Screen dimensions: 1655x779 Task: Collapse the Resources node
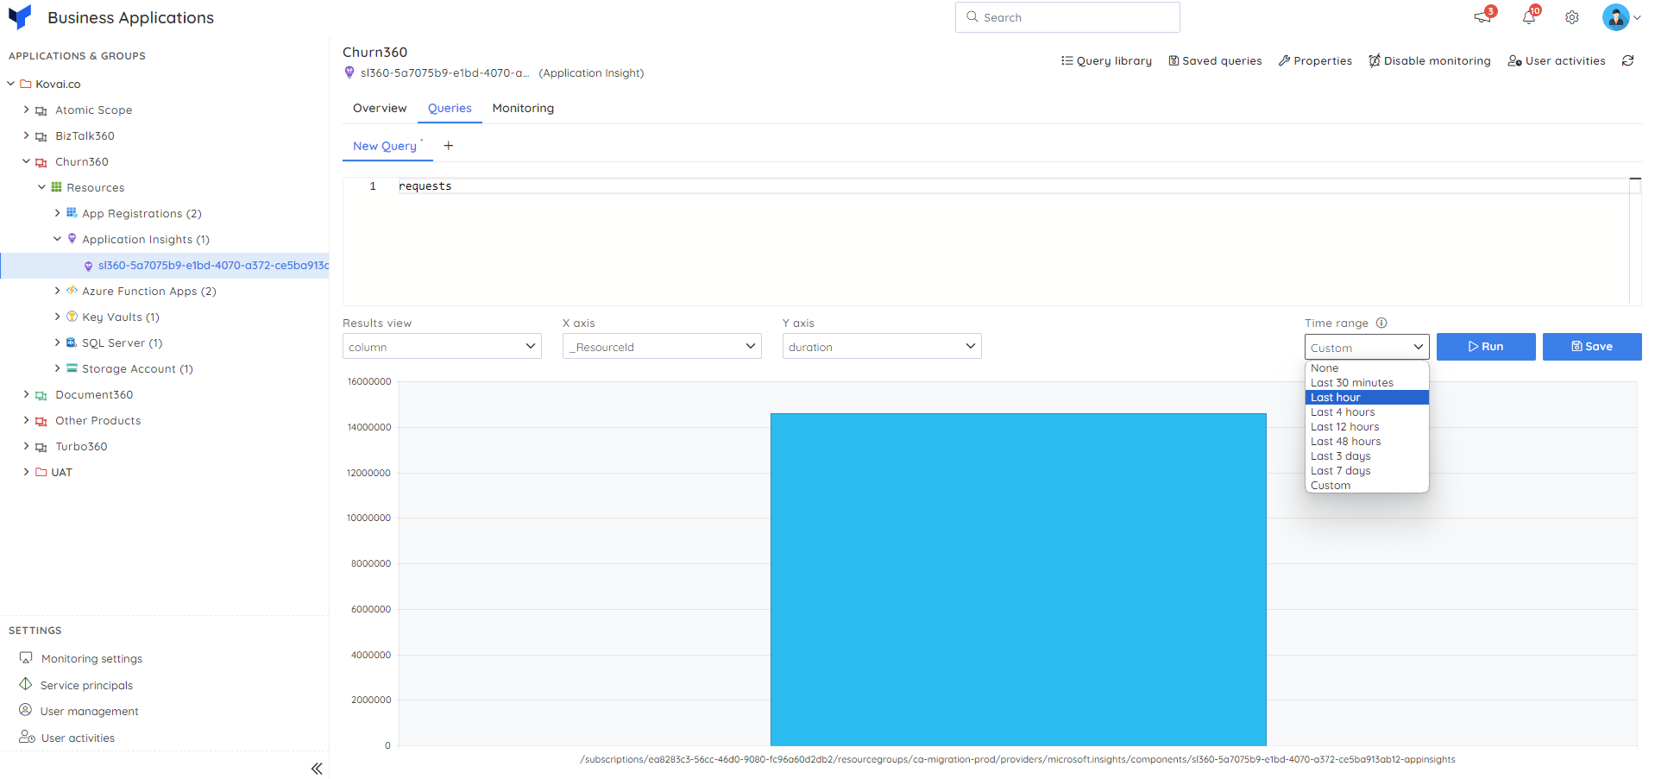click(41, 187)
